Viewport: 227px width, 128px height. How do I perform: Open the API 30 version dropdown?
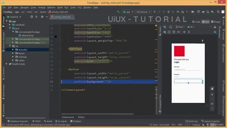(x=191, y=27)
